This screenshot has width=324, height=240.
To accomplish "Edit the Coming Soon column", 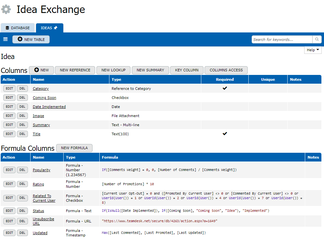I will 9,98.
